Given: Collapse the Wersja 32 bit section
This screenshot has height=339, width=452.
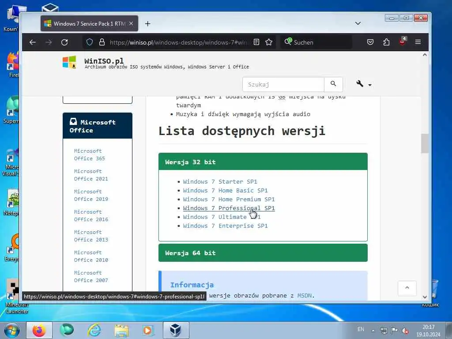Looking at the screenshot, I should [263, 162].
